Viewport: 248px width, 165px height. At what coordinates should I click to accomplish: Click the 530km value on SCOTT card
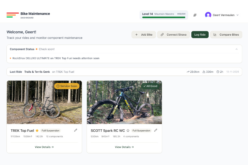(95, 137)
